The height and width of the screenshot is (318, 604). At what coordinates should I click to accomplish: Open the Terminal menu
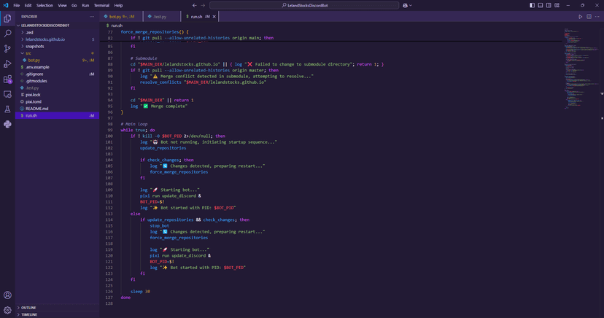[101, 5]
